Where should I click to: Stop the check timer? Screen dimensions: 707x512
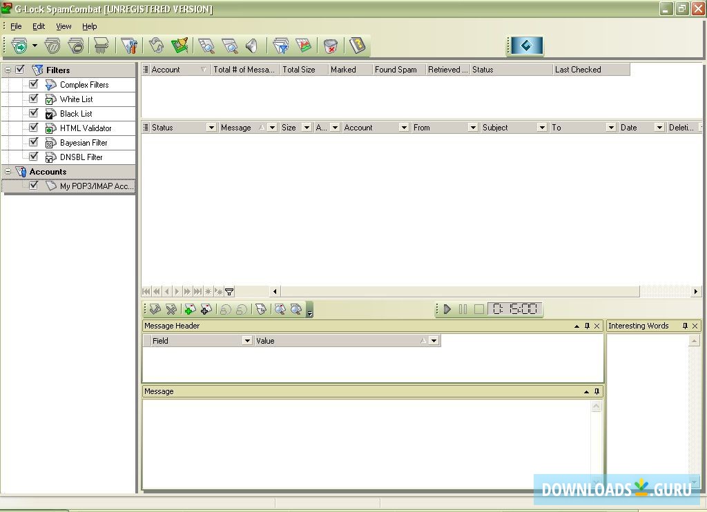coord(479,309)
